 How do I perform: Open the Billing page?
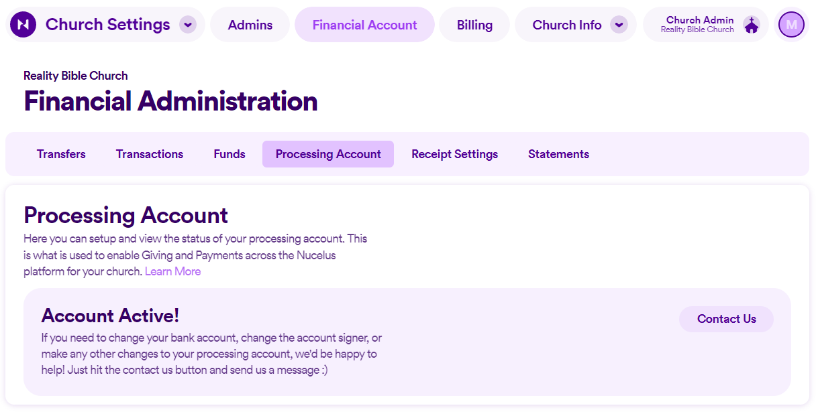(x=474, y=24)
